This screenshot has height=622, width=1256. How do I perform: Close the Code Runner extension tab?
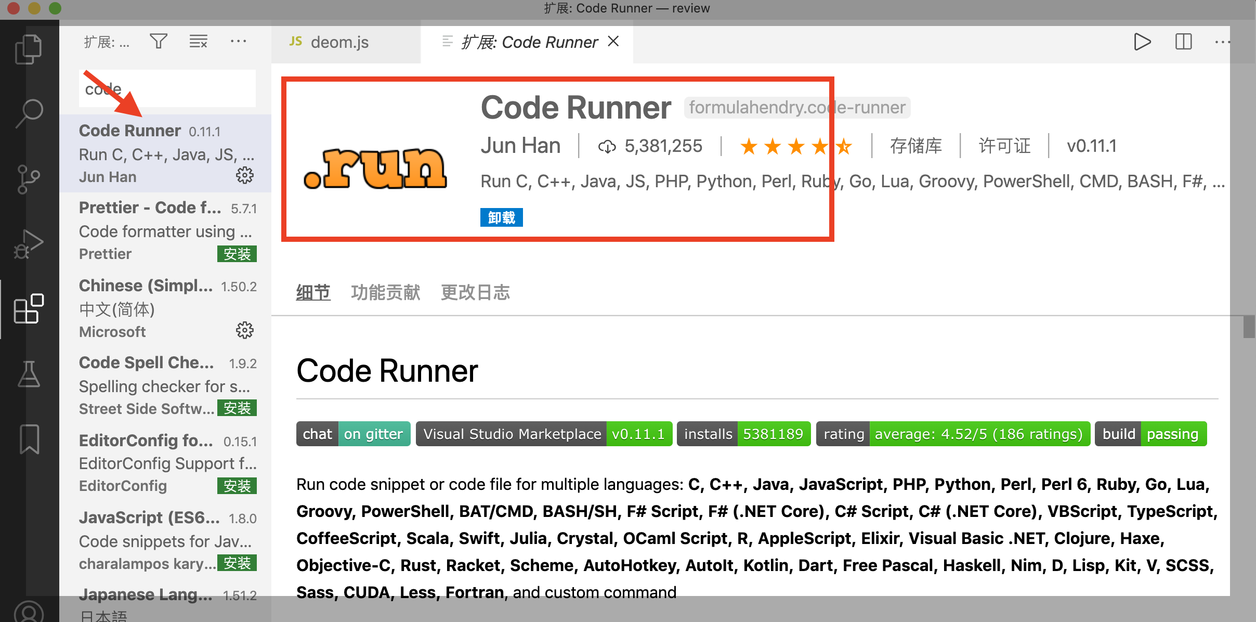coord(613,41)
